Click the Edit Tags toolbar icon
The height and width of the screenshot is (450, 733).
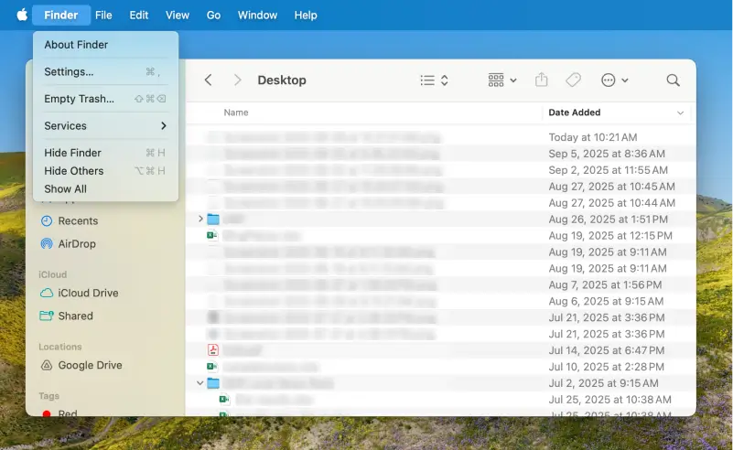click(x=573, y=80)
